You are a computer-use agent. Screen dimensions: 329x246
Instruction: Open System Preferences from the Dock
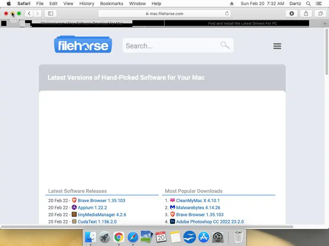pyautogui.click(x=218, y=237)
